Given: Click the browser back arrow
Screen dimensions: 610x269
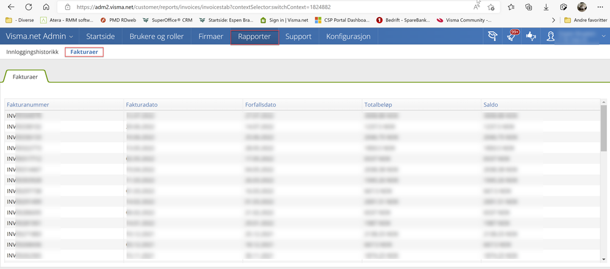Looking at the screenshot, I should pos(11,7).
